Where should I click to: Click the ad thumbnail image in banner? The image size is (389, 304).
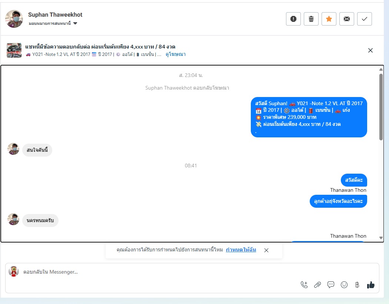click(x=14, y=50)
